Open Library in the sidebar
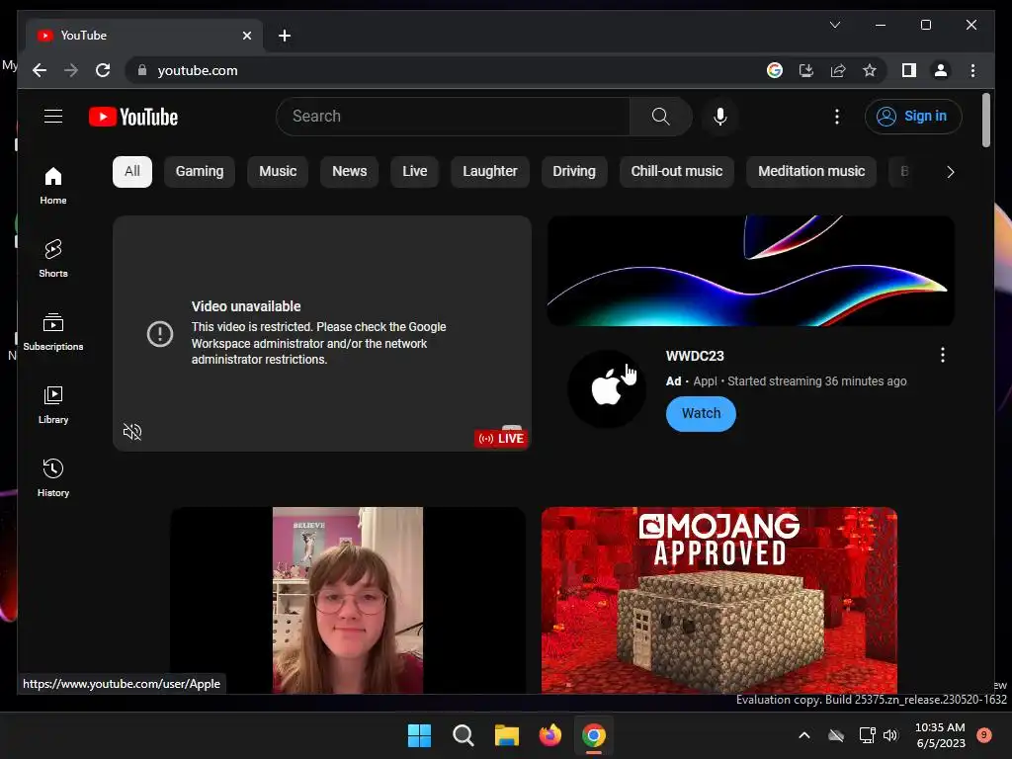This screenshot has width=1012, height=759. coord(53,404)
